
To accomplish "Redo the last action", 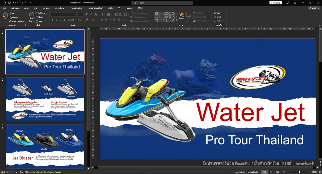I will (21, 3).
